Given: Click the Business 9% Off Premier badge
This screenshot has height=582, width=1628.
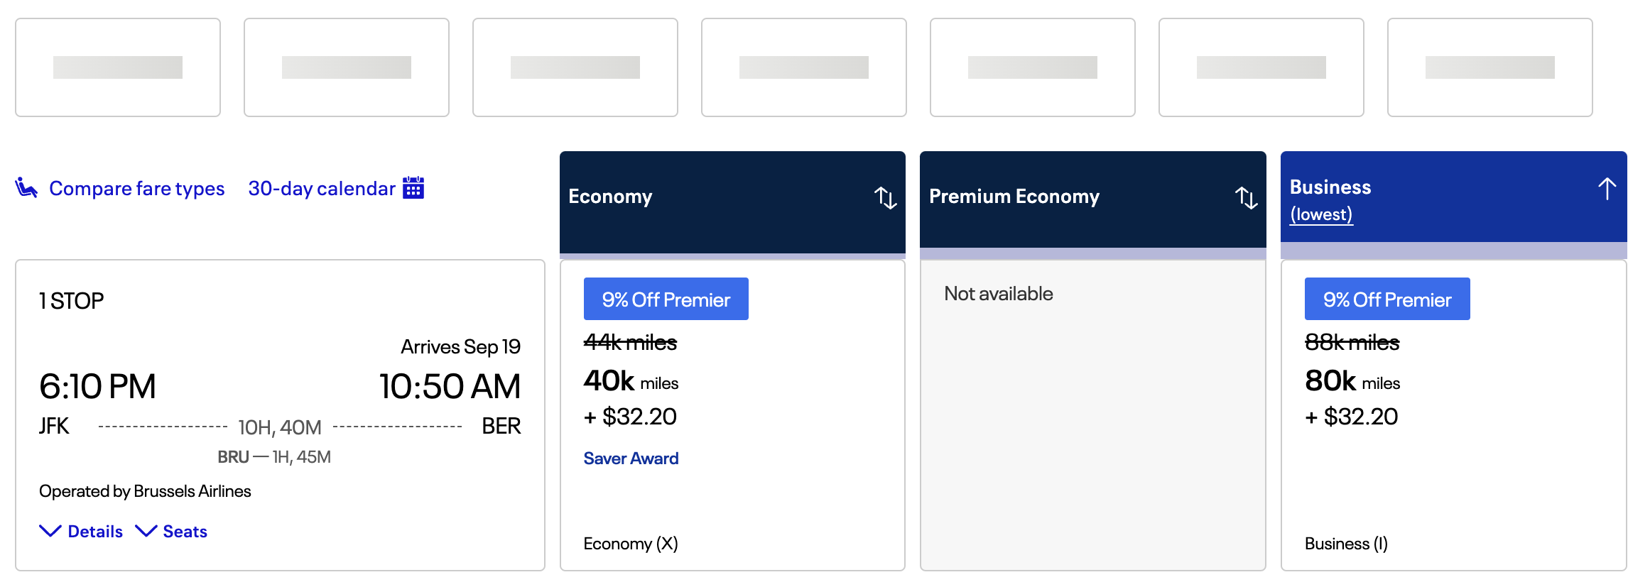Looking at the screenshot, I should (x=1386, y=300).
